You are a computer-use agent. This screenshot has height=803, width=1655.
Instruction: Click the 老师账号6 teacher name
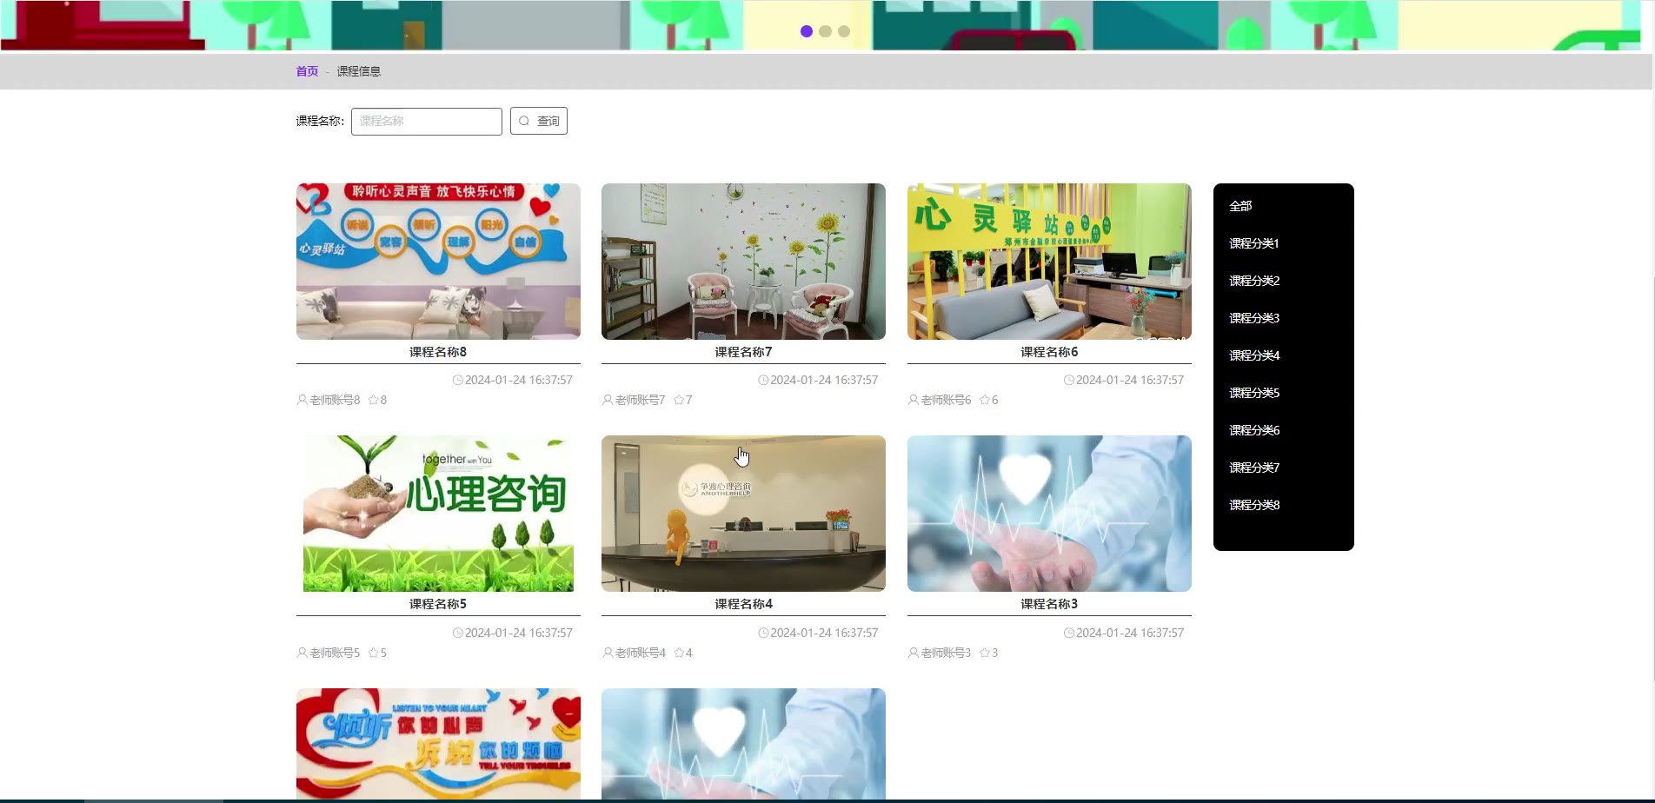946,400
